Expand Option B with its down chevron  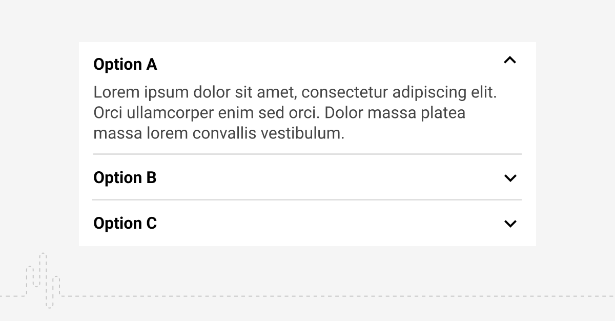pyautogui.click(x=510, y=178)
